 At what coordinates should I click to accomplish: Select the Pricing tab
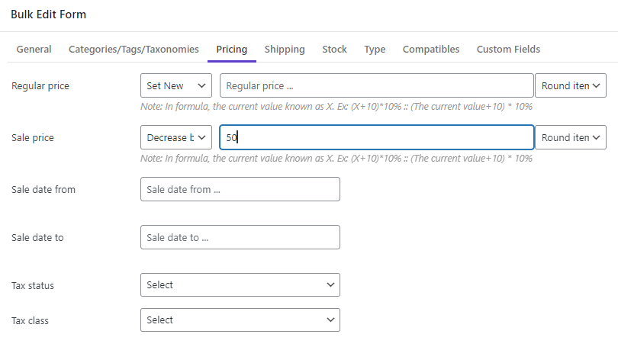tap(232, 50)
